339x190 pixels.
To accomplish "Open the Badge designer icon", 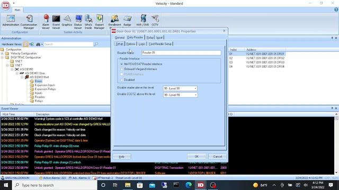I will 127,21.
